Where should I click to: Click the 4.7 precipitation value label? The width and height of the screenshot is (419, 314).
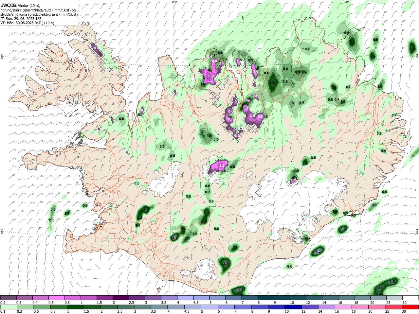[x=174, y=237]
